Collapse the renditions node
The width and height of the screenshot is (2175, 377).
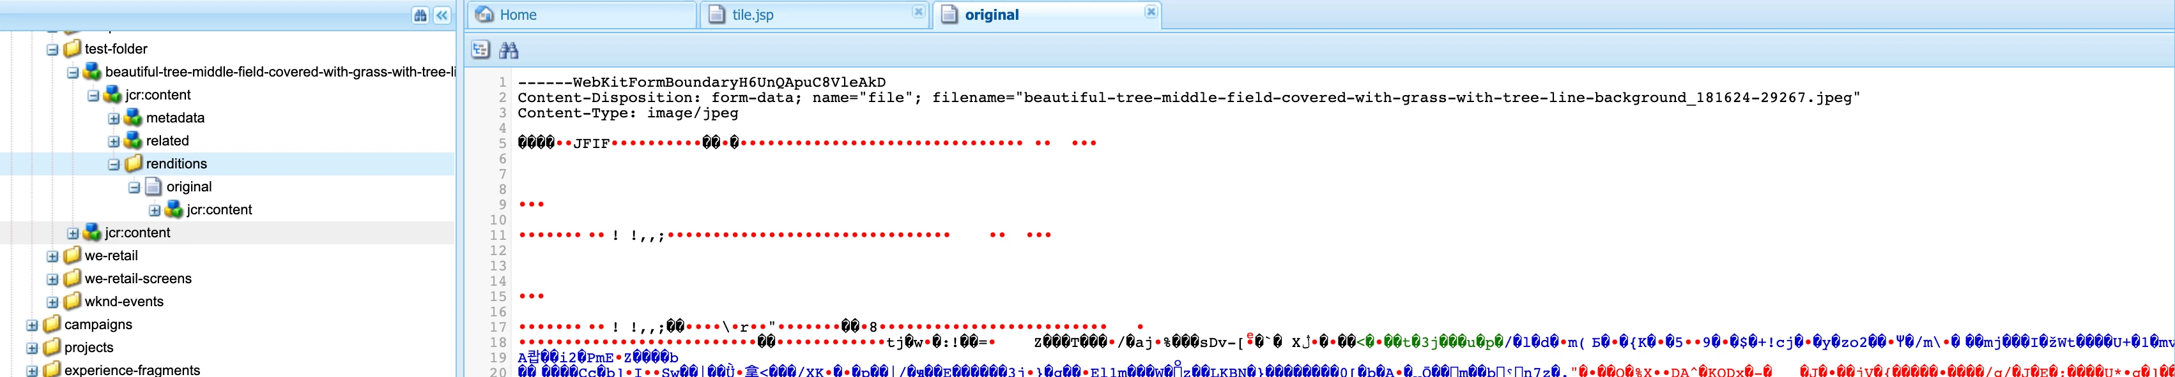(113, 165)
